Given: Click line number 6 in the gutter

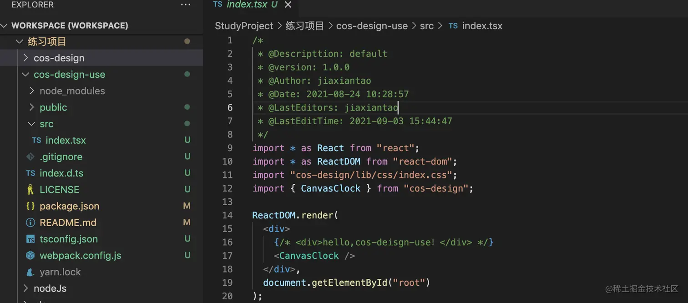Looking at the screenshot, I should [230, 107].
